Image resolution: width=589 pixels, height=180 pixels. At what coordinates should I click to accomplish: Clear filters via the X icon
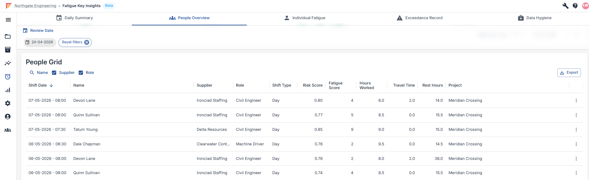(x=87, y=42)
